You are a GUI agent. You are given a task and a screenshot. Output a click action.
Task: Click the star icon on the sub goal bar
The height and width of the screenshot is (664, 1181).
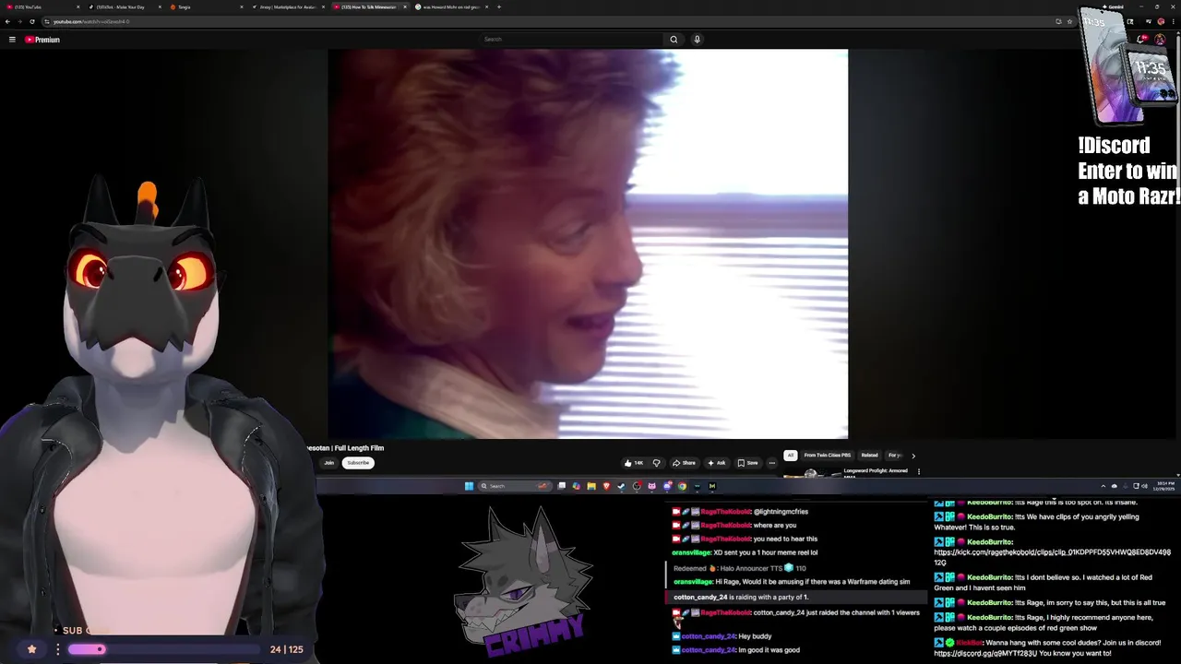coord(31,649)
